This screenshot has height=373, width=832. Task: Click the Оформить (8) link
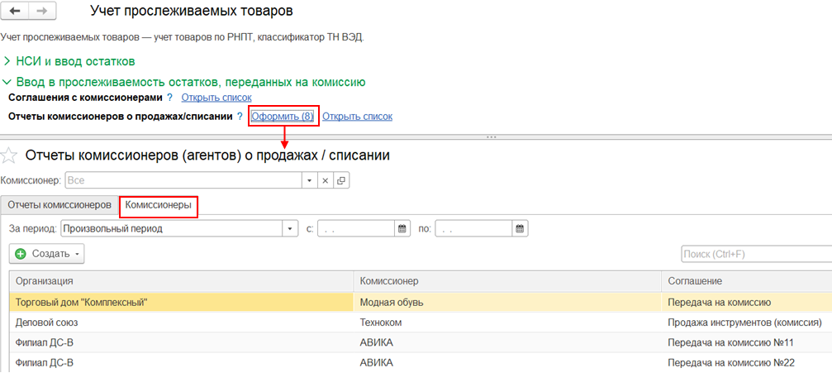point(283,117)
